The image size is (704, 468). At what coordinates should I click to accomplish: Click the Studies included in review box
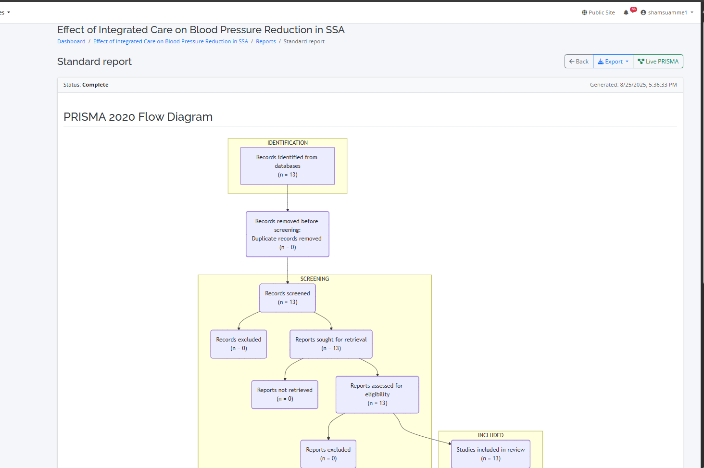(490, 454)
